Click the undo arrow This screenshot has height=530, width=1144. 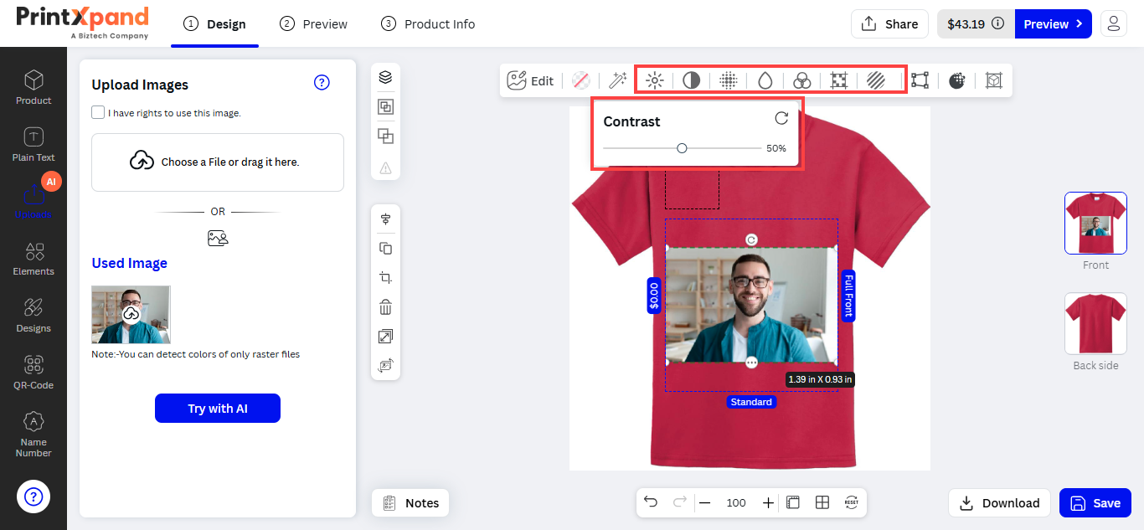[x=651, y=502]
